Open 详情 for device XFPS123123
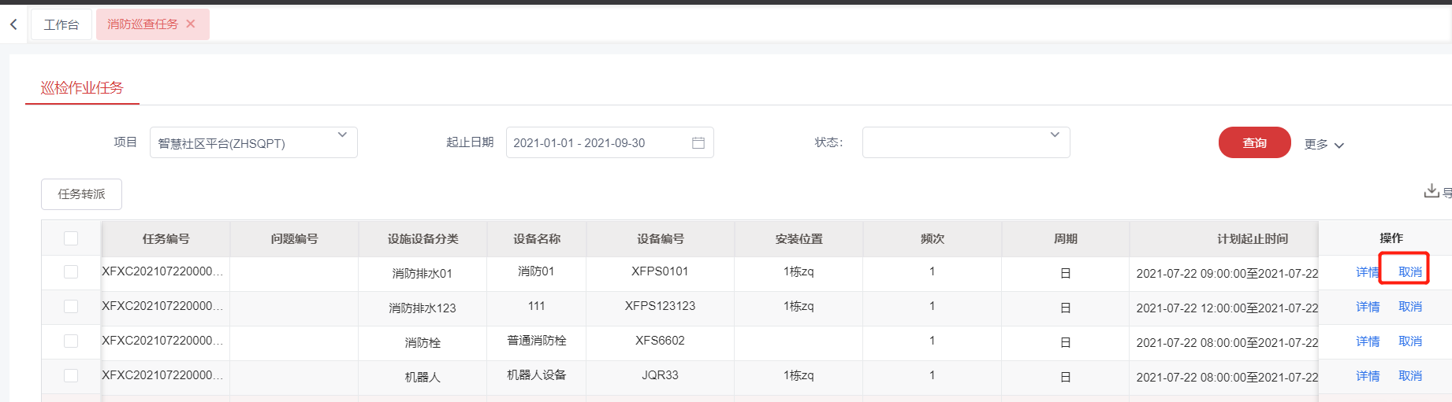 (1368, 307)
